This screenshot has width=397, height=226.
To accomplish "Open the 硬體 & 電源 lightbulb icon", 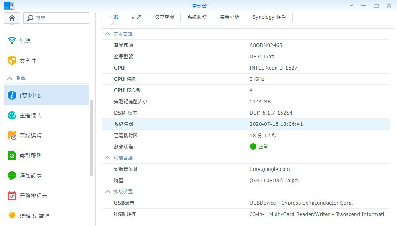I will click(12, 216).
